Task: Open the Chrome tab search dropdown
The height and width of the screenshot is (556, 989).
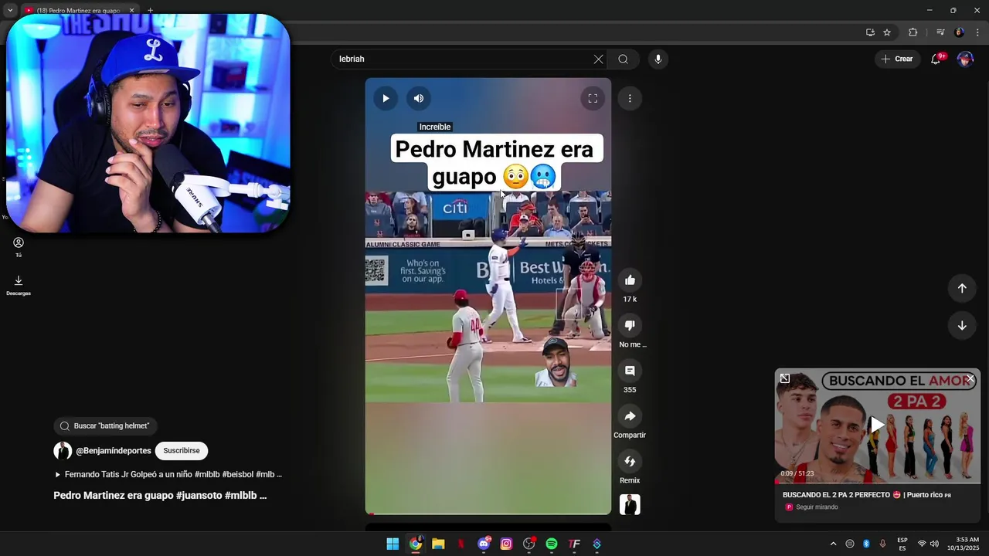Action: point(10,10)
